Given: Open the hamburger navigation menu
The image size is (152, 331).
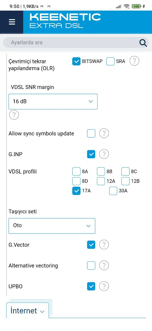Looking at the screenshot, I should 12,22.
